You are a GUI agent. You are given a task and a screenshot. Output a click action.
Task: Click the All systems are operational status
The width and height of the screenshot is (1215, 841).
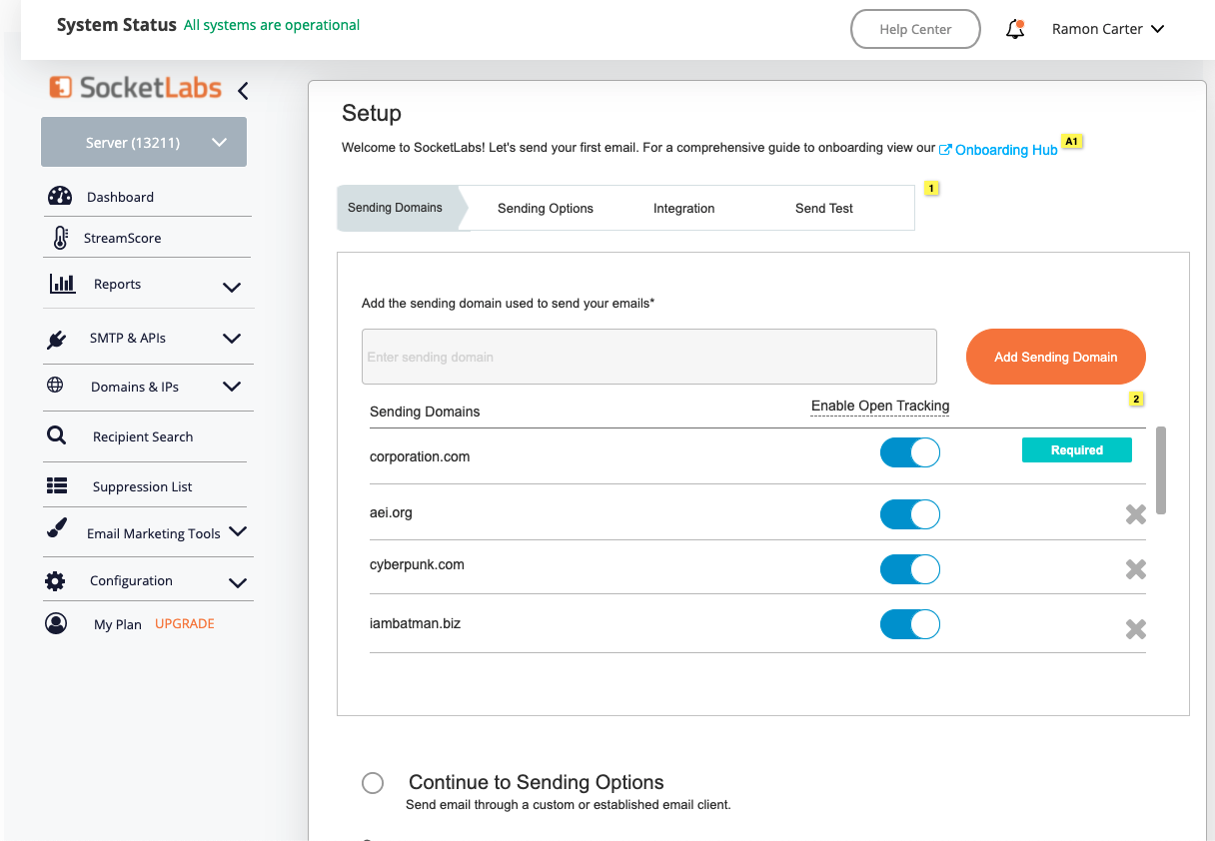pos(272,25)
